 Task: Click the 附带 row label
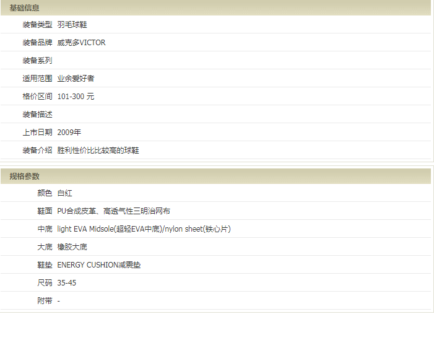click(x=45, y=301)
